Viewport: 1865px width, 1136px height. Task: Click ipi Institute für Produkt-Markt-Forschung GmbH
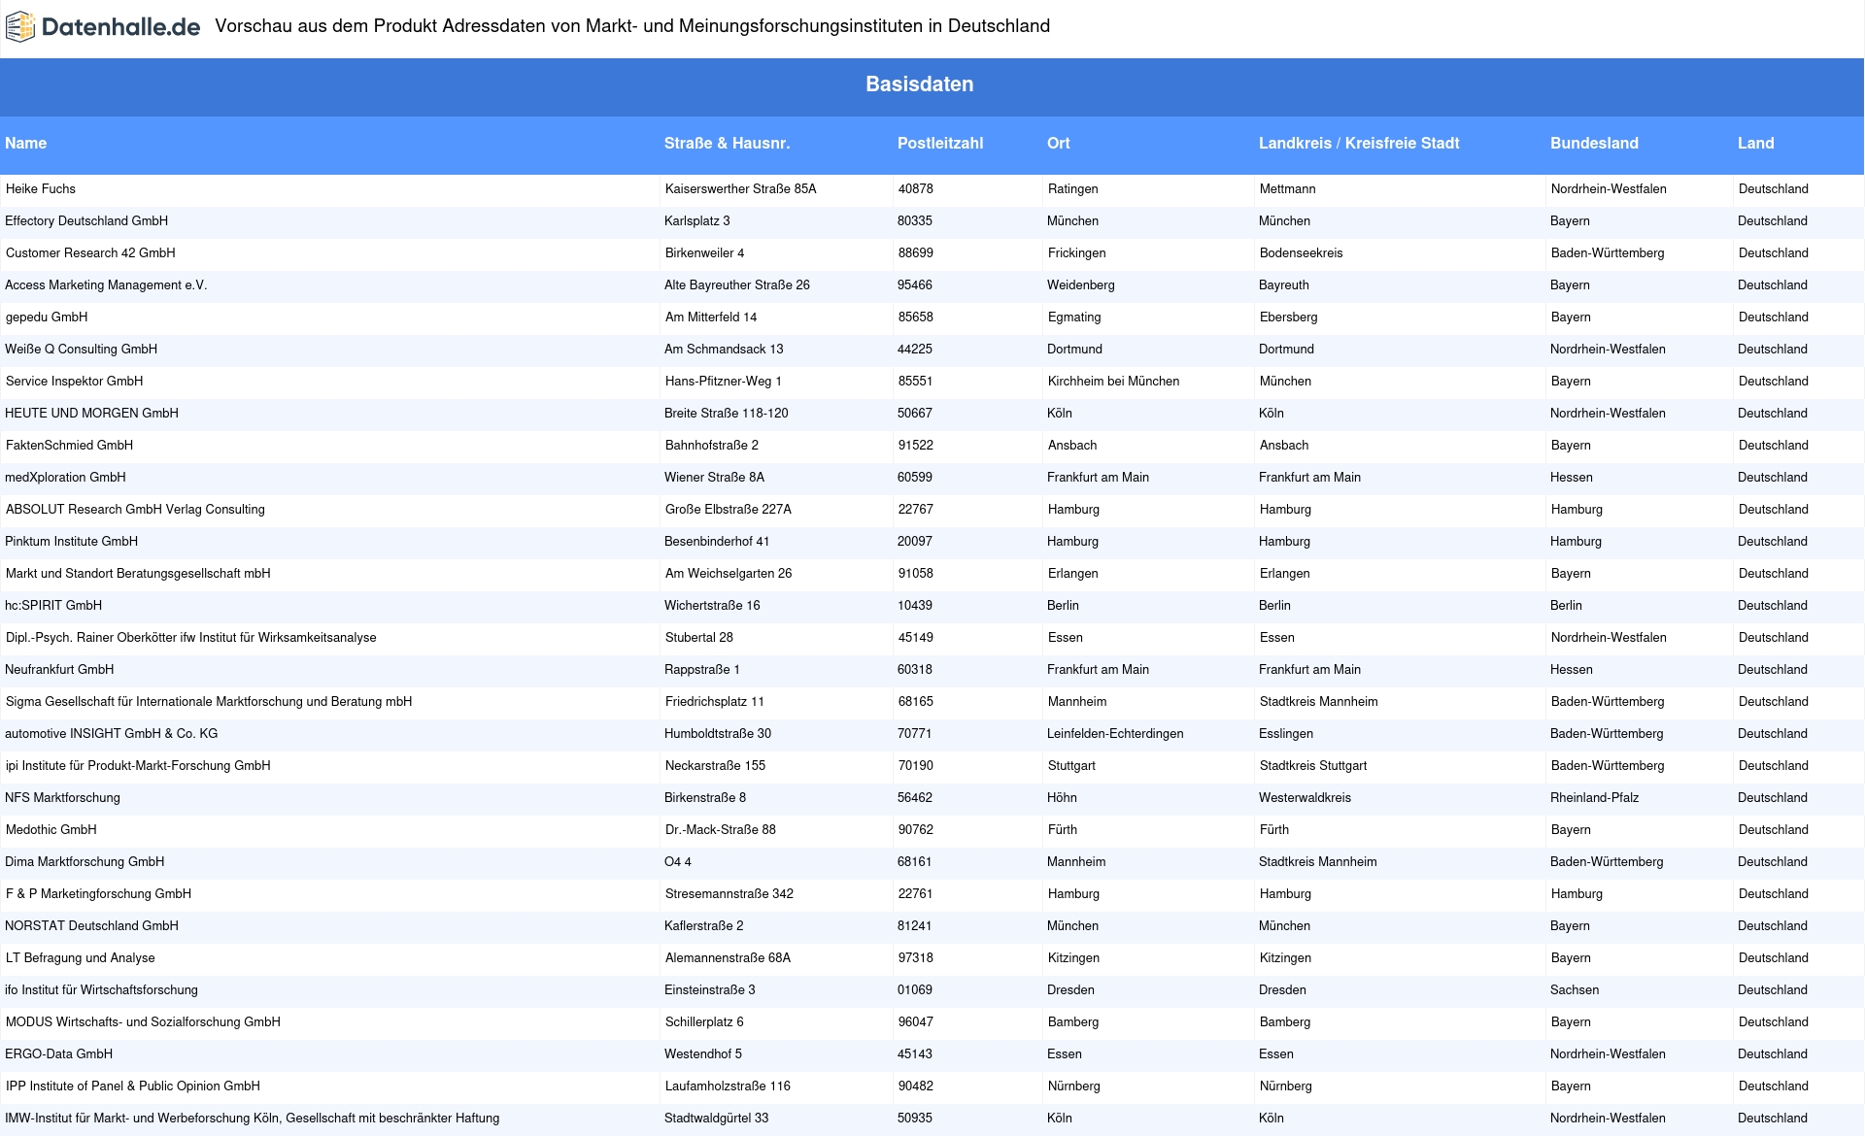(x=138, y=765)
